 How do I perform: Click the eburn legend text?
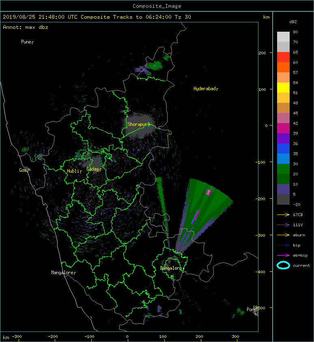tap(299, 235)
